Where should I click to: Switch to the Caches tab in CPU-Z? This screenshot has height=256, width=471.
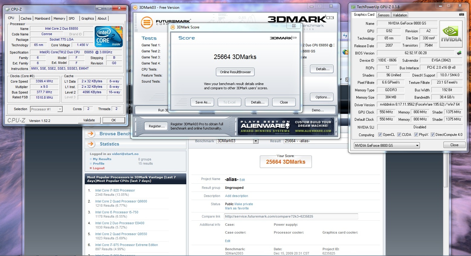pyautogui.click(x=26, y=18)
